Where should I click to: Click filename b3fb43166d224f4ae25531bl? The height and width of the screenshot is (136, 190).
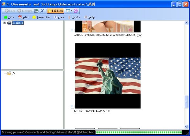[92, 111]
